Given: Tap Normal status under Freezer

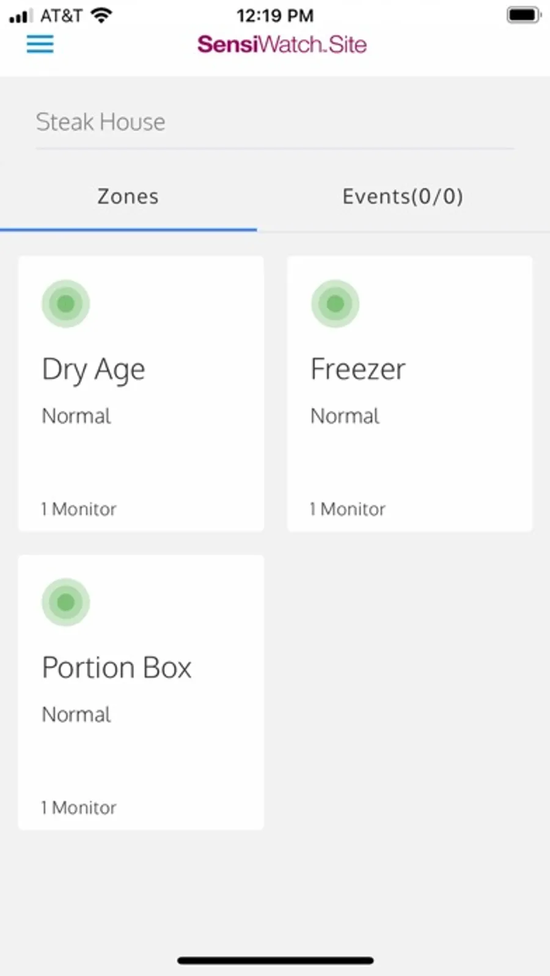Looking at the screenshot, I should (x=345, y=416).
